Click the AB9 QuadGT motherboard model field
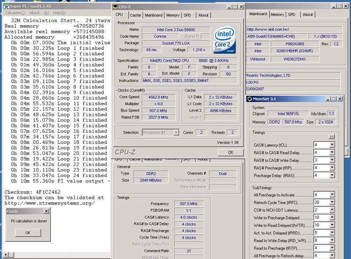The image size is (351, 259). pyautogui.click(x=277, y=36)
